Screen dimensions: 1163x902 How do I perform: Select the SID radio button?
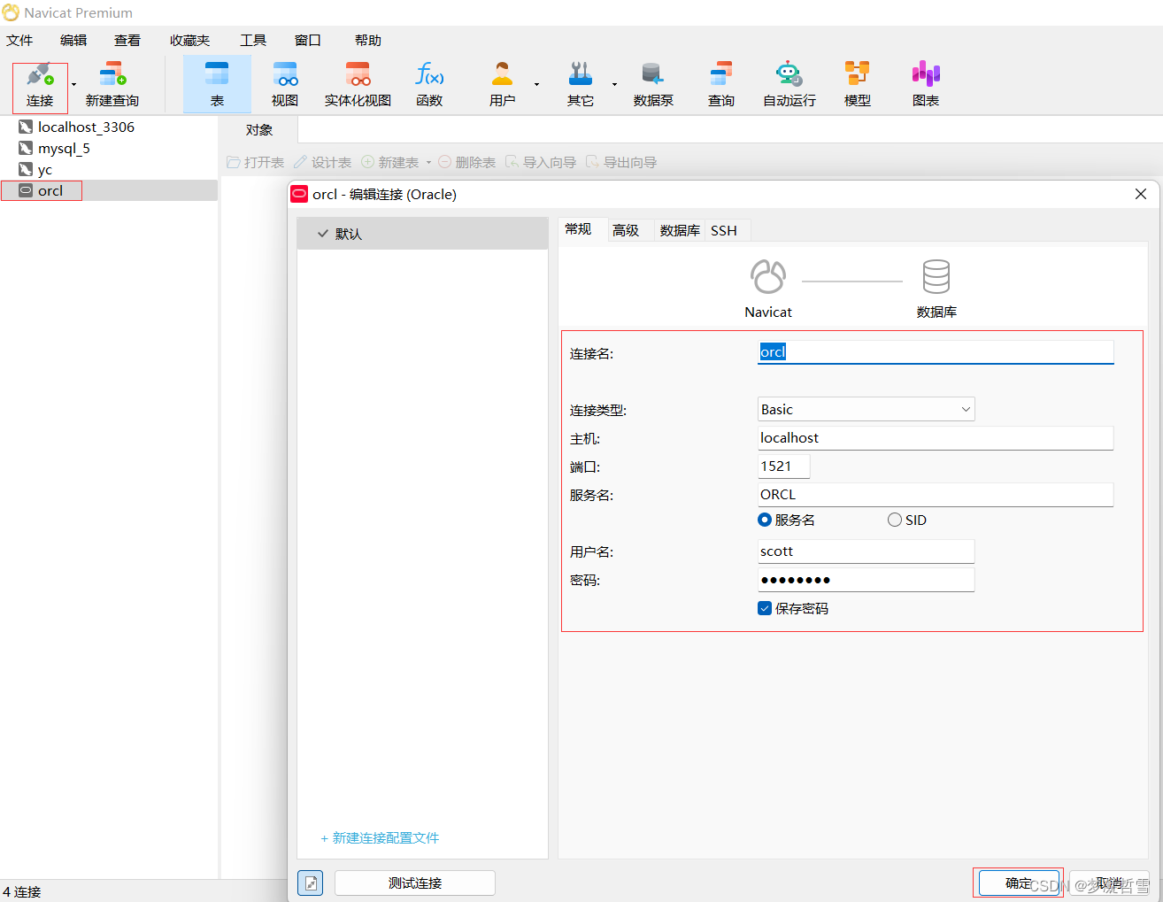(x=895, y=520)
